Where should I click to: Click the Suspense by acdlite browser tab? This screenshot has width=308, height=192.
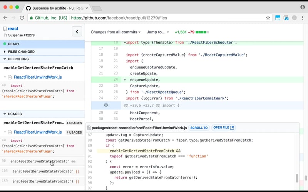57,8
